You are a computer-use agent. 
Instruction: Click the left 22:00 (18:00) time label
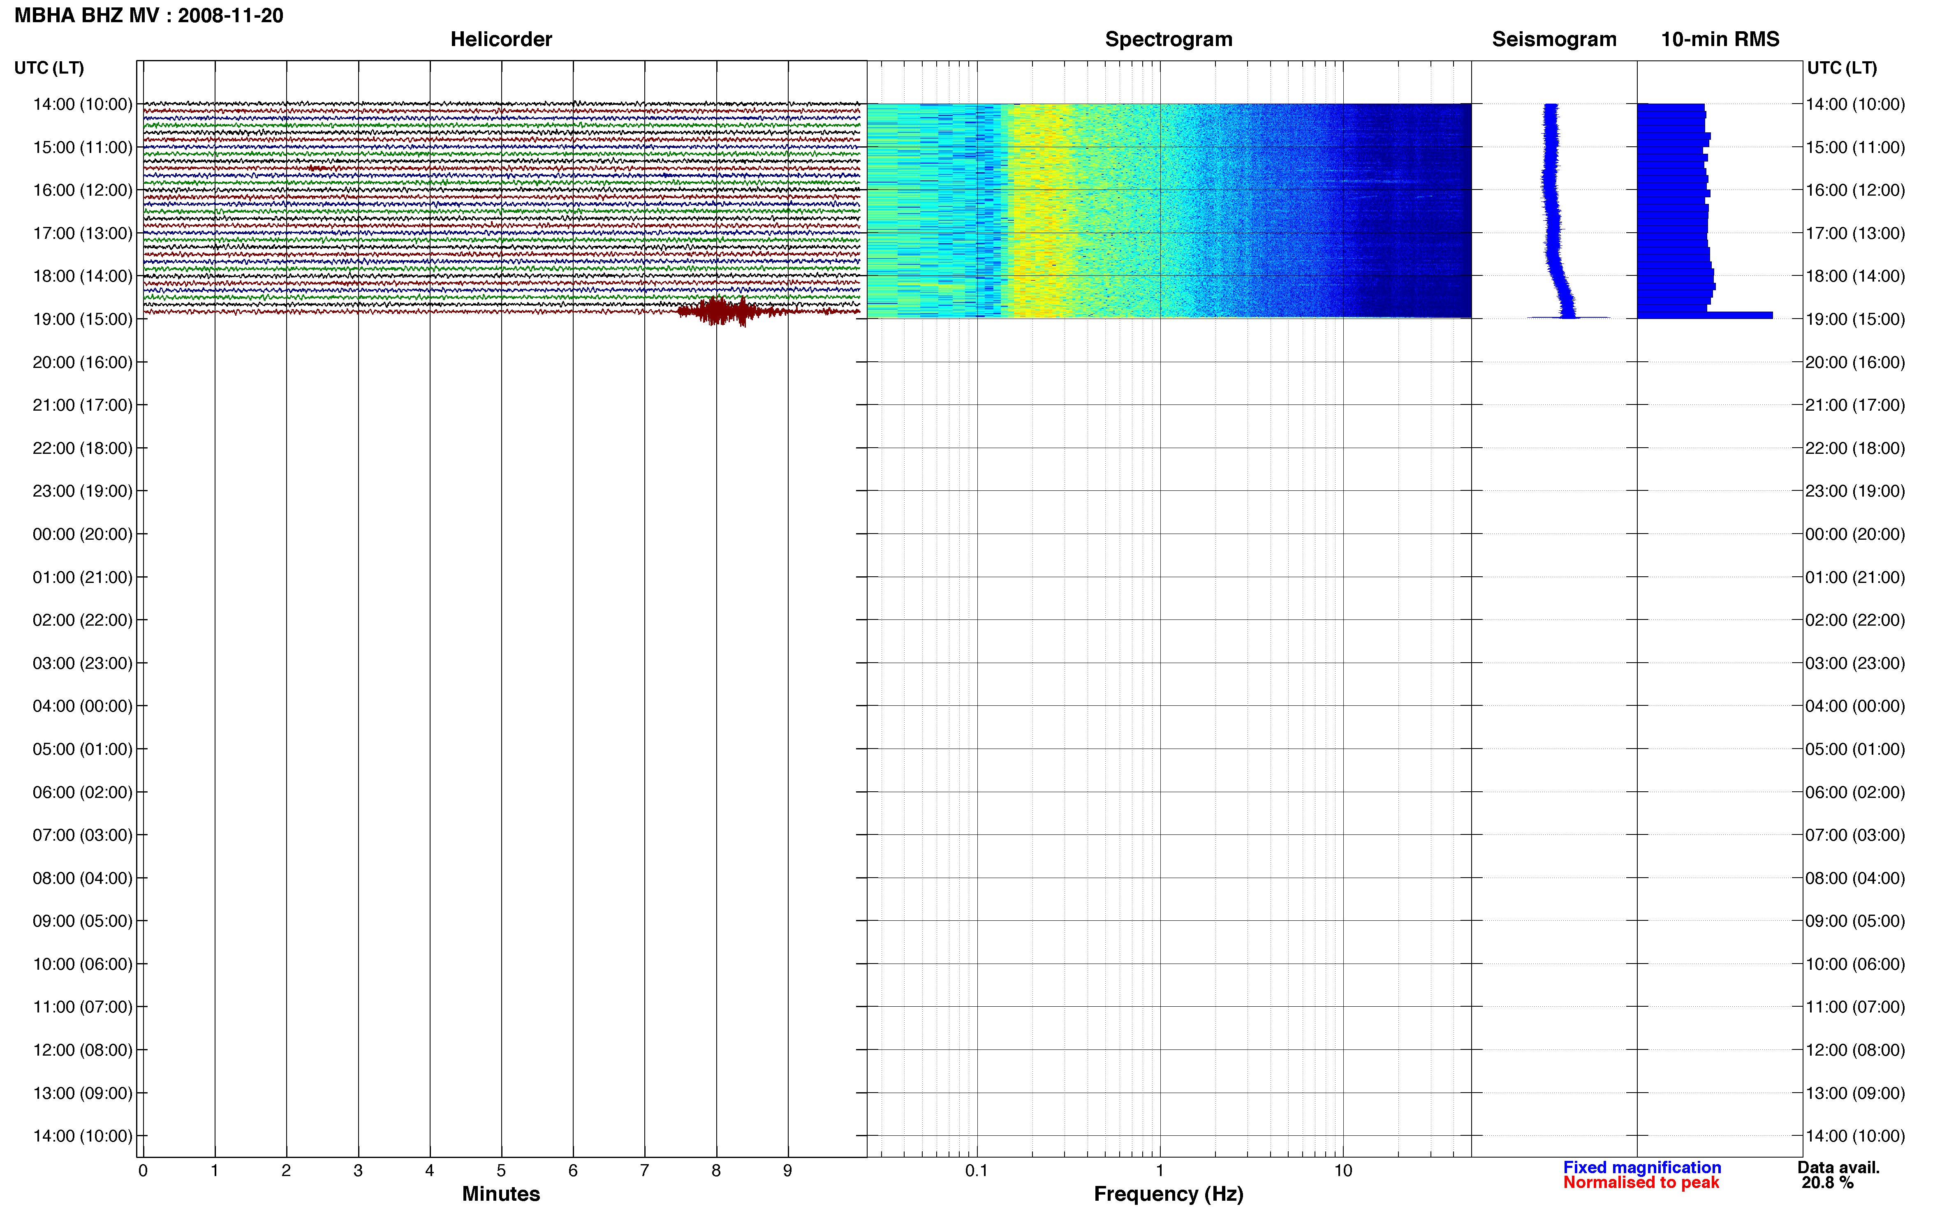82,448
